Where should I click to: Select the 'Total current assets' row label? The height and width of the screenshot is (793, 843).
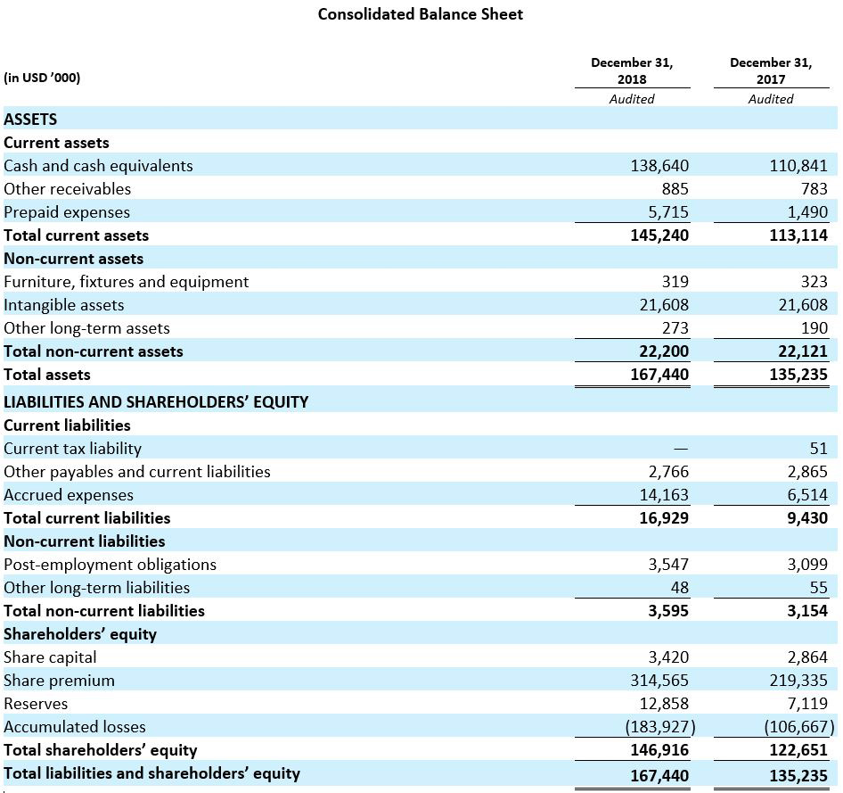77,235
